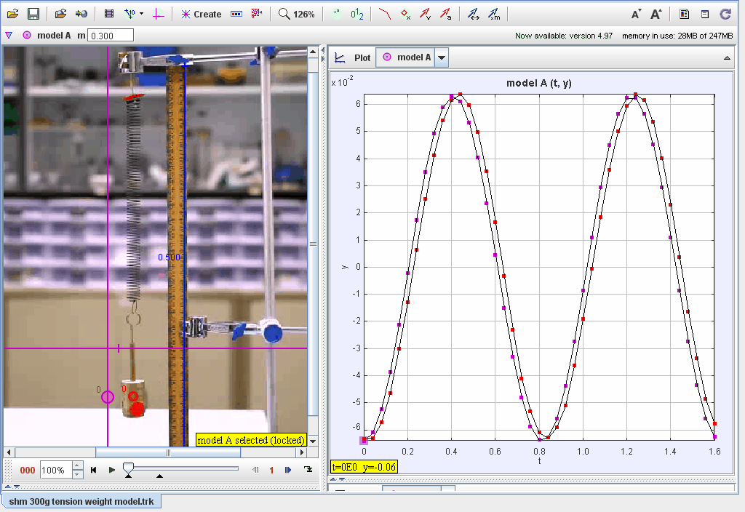745x512 pixels.
Task: Click the plot title 'model A (t, y)'
Action: tap(539, 83)
